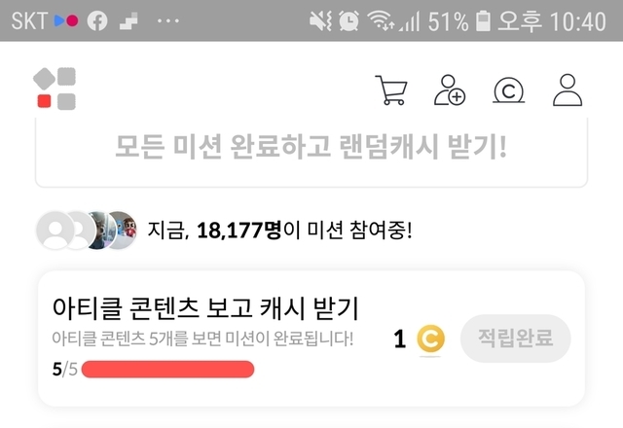
Task: Tap the more notifications ellipsis
Action: point(168,20)
